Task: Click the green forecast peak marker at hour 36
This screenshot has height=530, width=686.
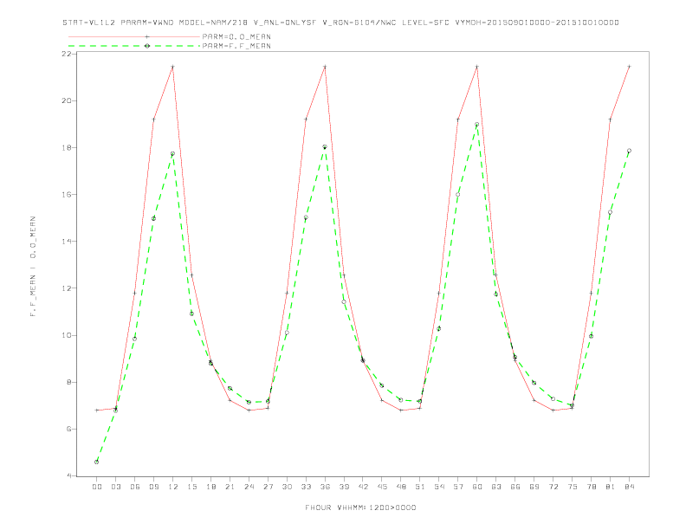Action: (325, 147)
